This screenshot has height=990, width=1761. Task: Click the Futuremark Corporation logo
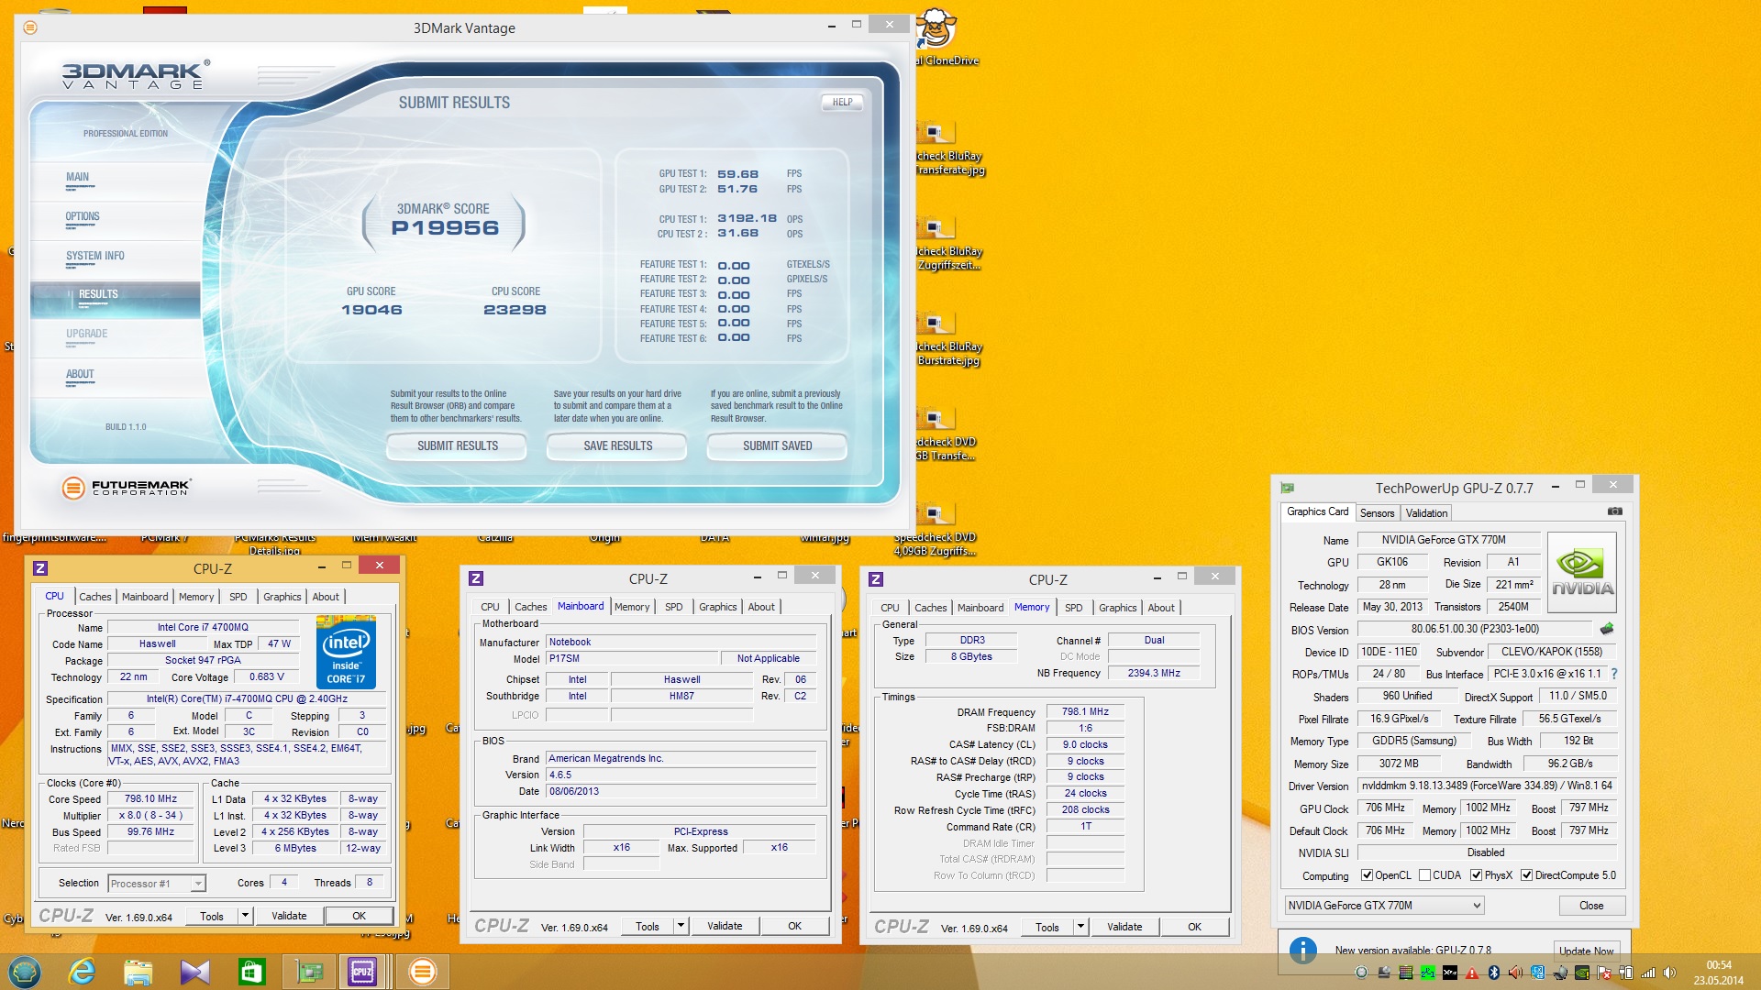(127, 487)
